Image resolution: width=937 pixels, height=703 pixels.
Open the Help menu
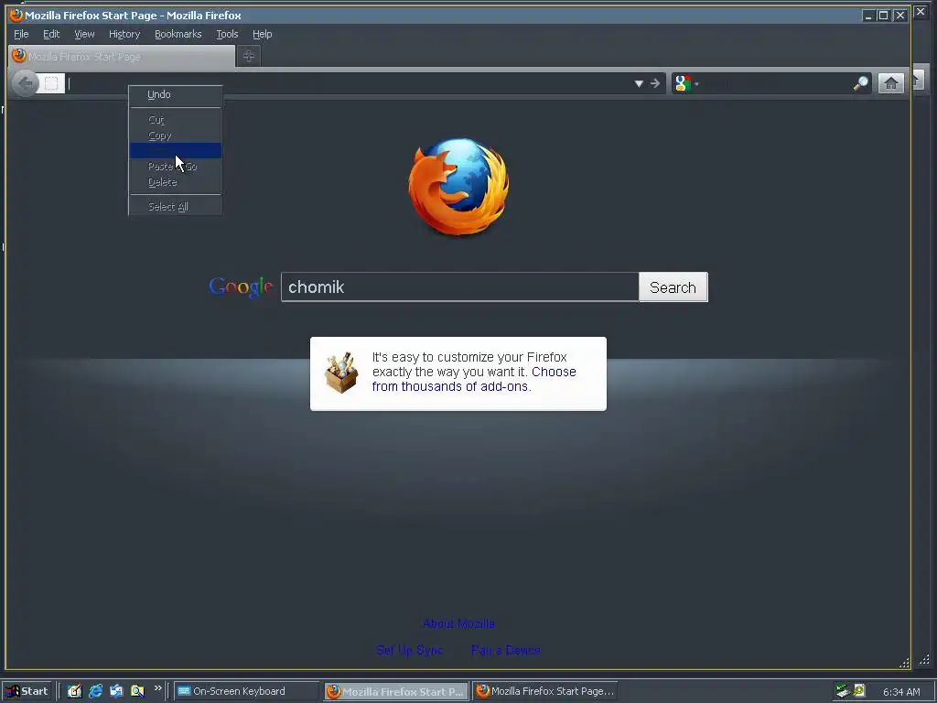click(x=263, y=34)
